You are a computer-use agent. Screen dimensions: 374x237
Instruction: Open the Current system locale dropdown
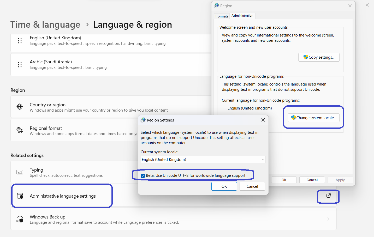[203, 160]
